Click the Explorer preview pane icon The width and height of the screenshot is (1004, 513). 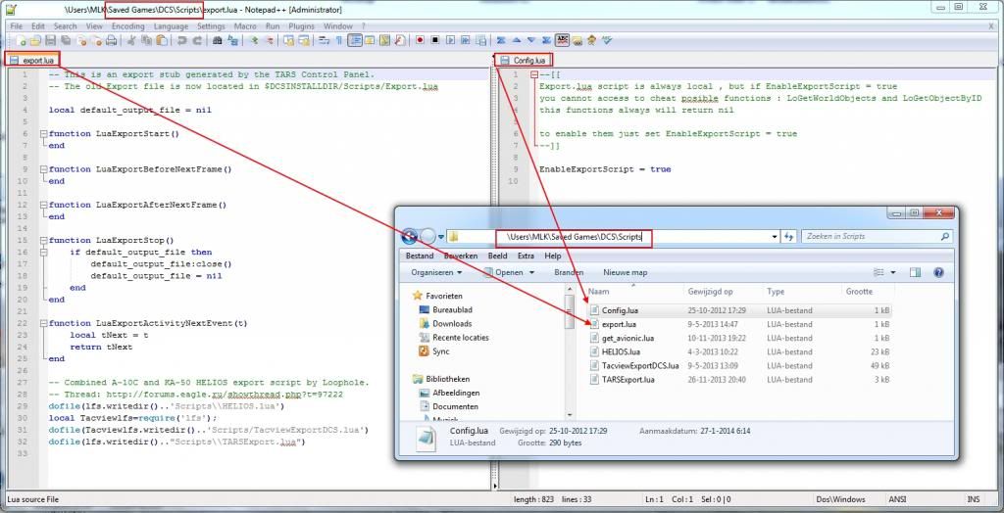coord(915,272)
